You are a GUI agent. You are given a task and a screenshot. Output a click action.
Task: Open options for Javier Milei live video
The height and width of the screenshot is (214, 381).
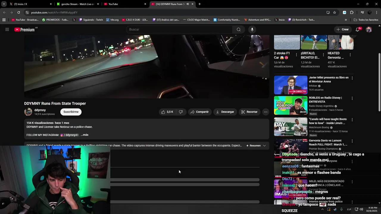(352, 78)
